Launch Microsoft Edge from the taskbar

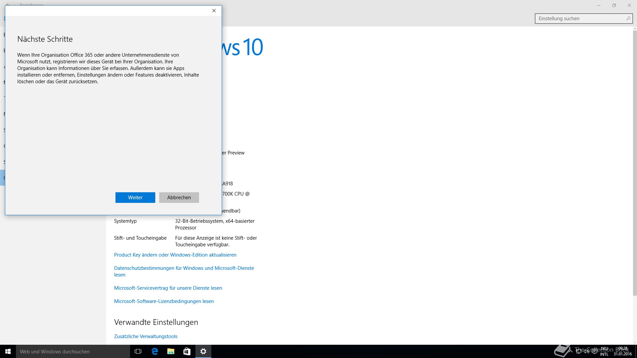click(155, 351)
